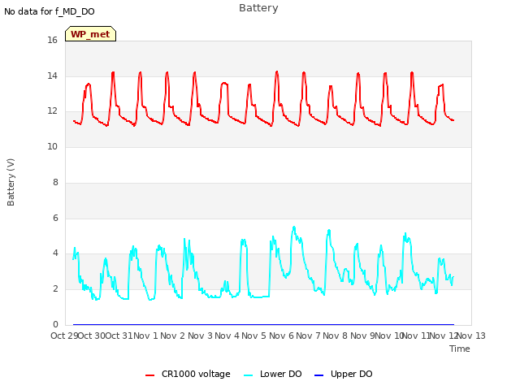Click the Nov 4 x-axis tick label
Viewport: 520px width, 390px height.
point(227,336)
